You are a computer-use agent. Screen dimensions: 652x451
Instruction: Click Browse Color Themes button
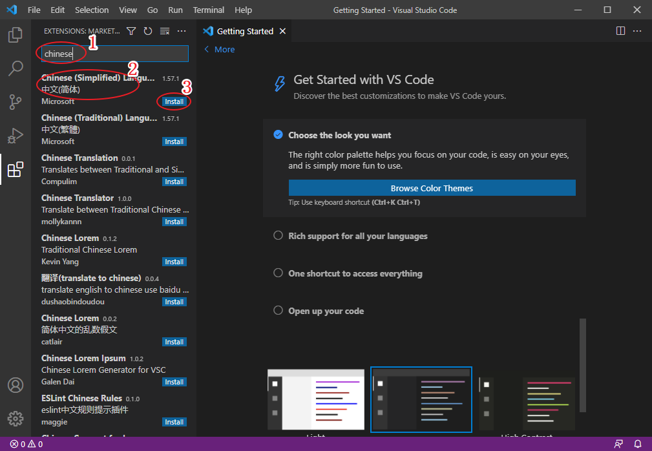click(x=432, y=188)
